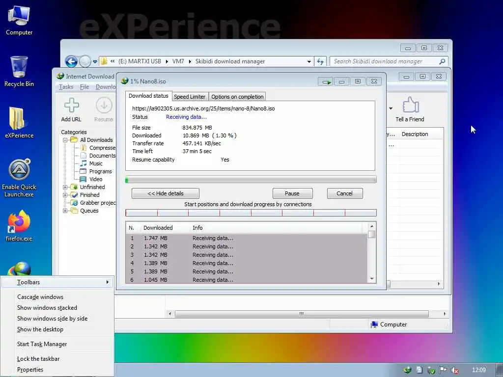
Task: Click the Resume download toolbar icon
Action: (104, 109)
